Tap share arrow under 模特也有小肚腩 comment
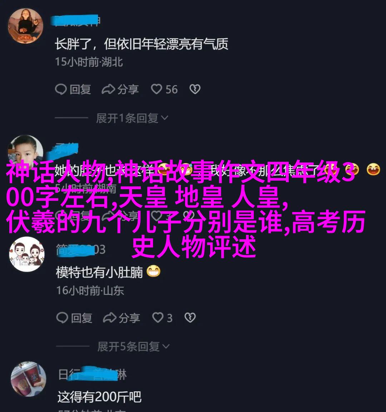 point(110,318)
